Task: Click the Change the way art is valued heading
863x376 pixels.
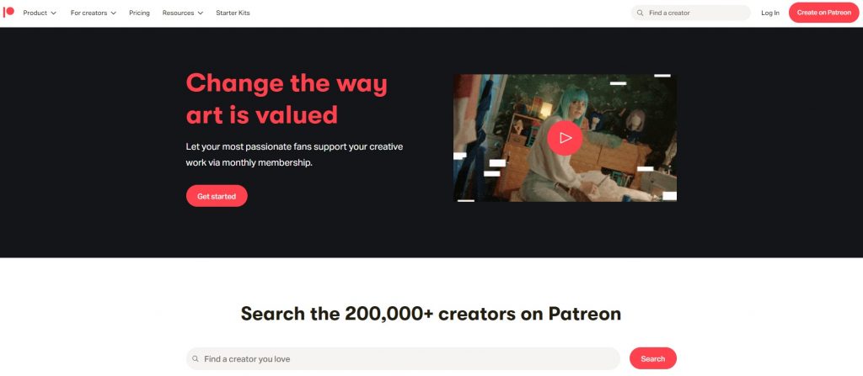Action: (287, 99)
